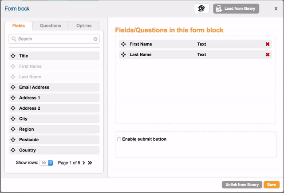The height and width of the screenshot is (193, 284).
Task: Click into the Search fields input
Action: pyautogui.click(x=53, y=39)
